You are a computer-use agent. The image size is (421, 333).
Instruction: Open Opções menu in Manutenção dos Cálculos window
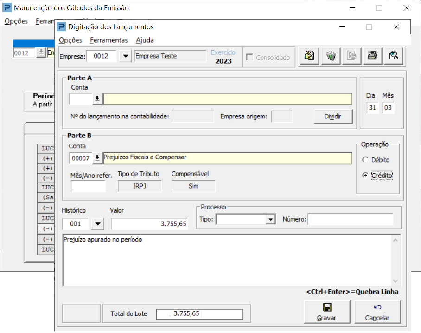point(16,21)
